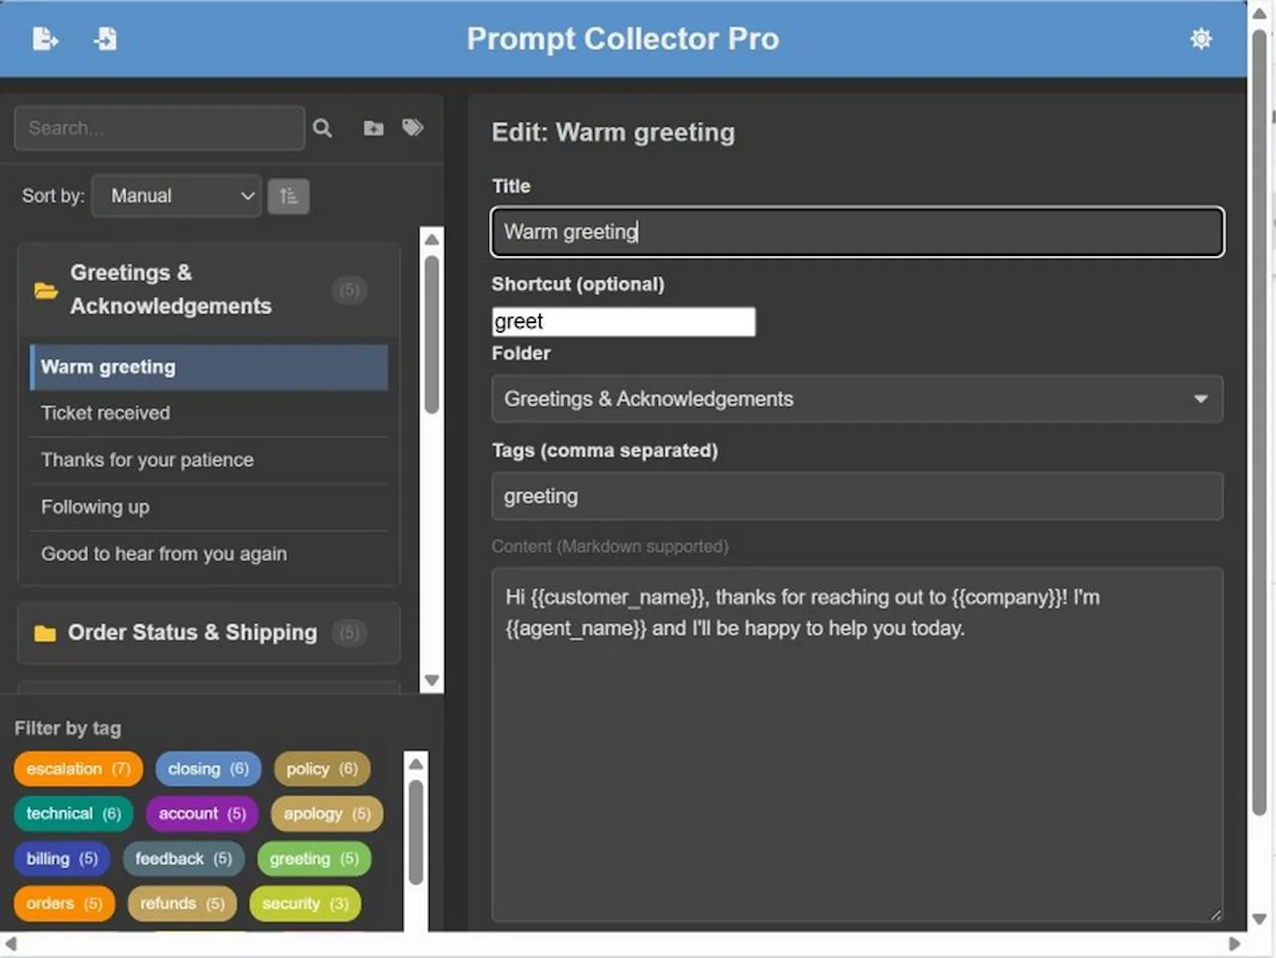Image resolution: width=1276 pixels, height=958 pixels.
Task: Filter by the closing tag
Action: pos(208,769)
